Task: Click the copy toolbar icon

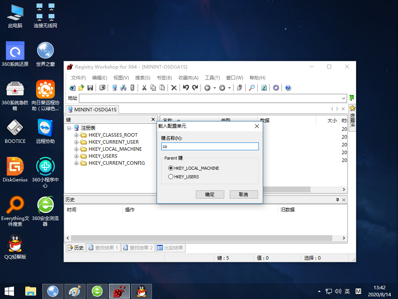Action: click(x=153, y=88)
